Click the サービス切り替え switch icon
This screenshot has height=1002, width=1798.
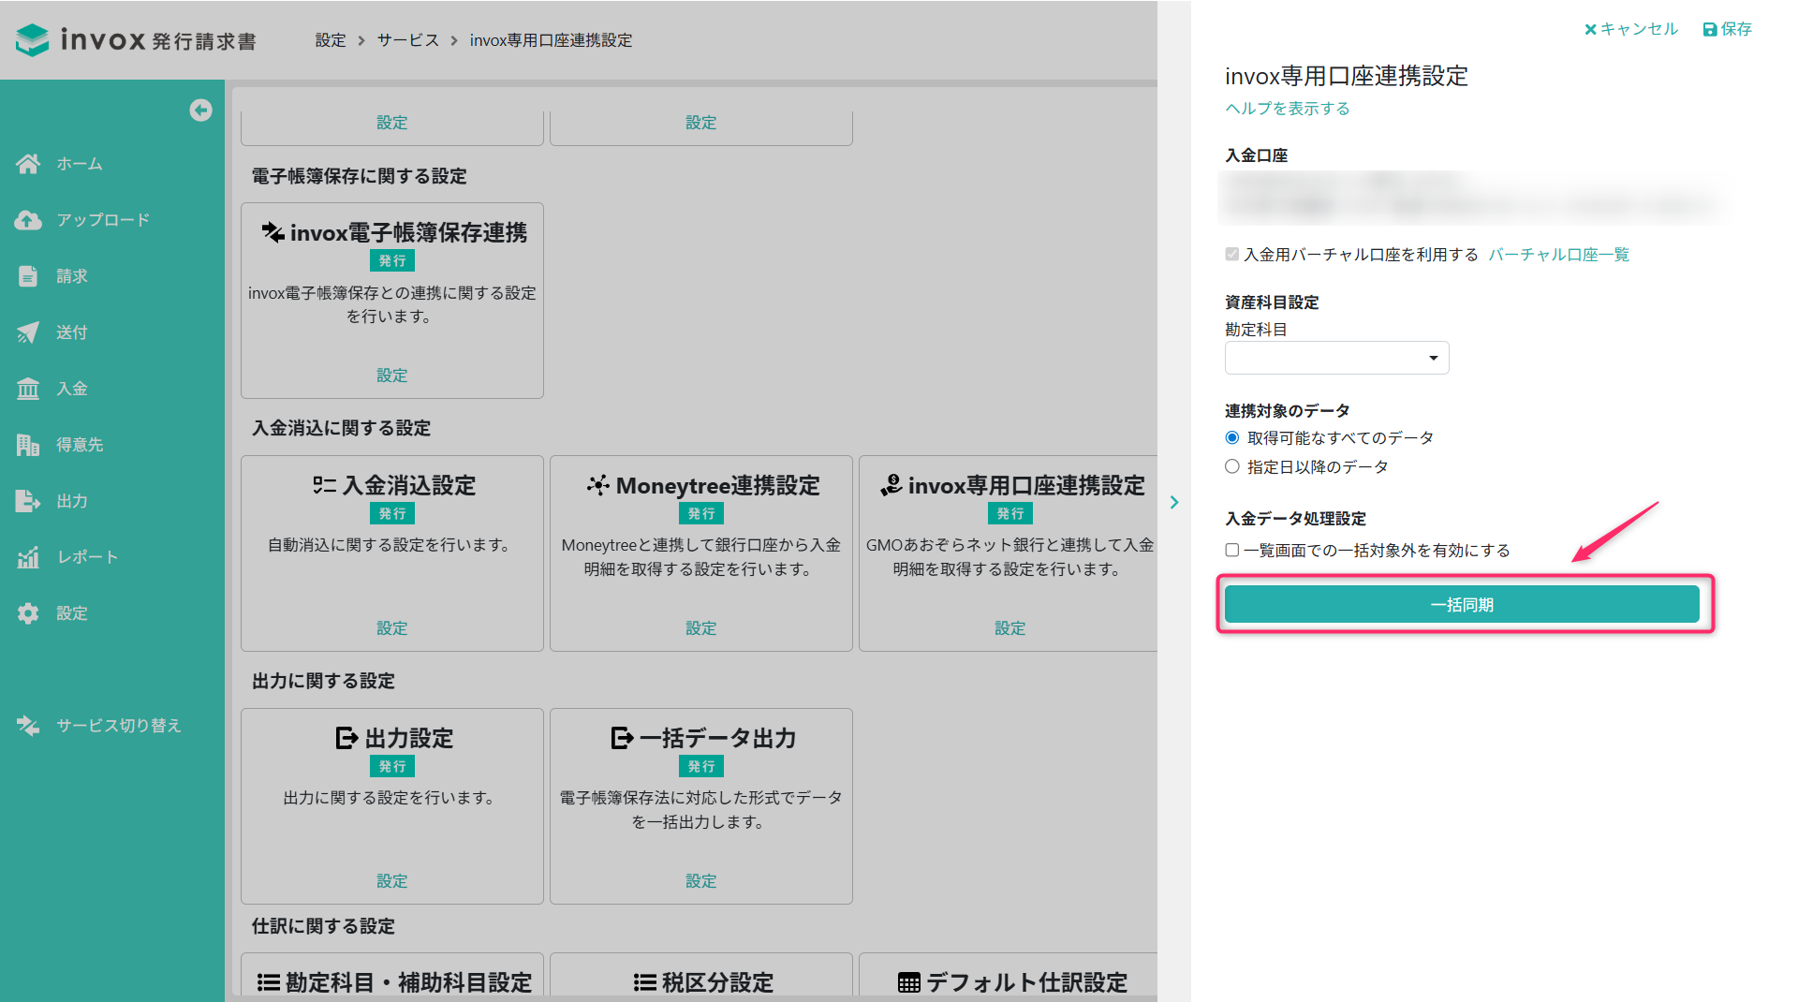[28, 726]
